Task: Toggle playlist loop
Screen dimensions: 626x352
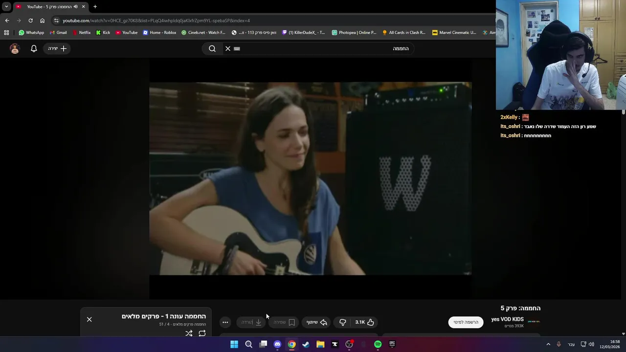Action: (202, 333)
